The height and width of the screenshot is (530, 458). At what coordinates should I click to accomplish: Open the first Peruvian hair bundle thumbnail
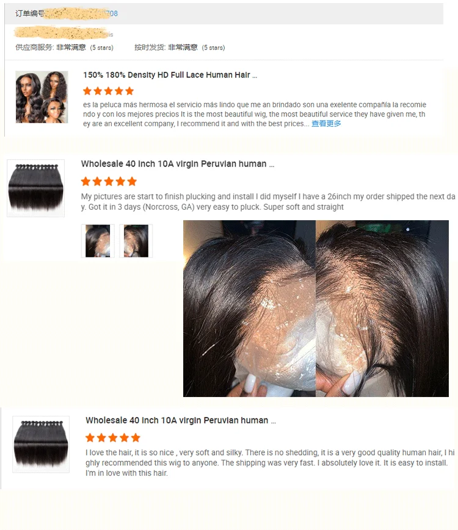tap(35, 188)
